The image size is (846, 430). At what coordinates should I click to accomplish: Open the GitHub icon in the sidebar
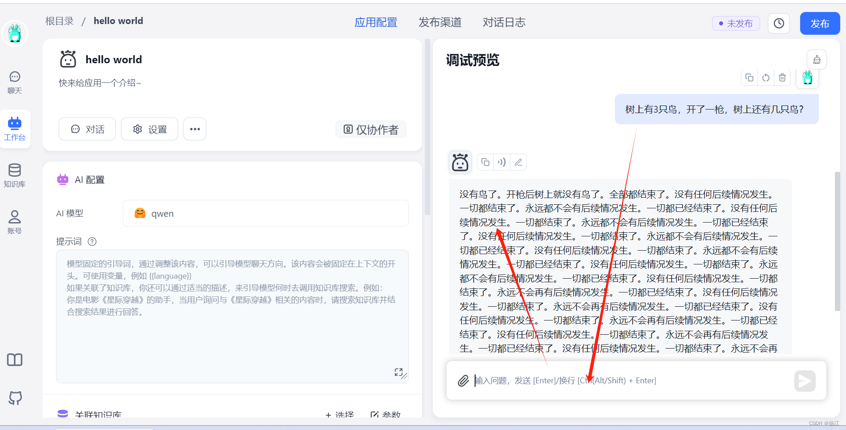pyautogui.click(x=15, y=398)
